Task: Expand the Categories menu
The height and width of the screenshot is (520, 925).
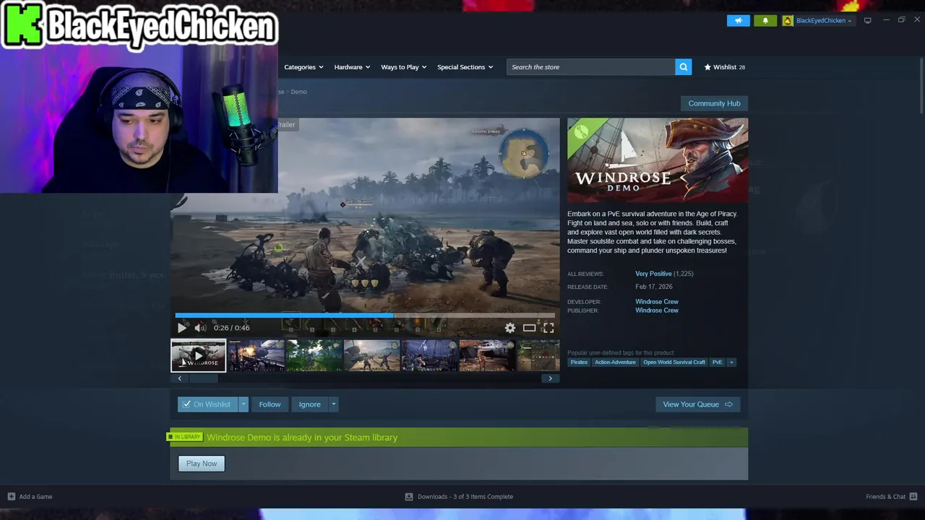Action: coord(304,67)
